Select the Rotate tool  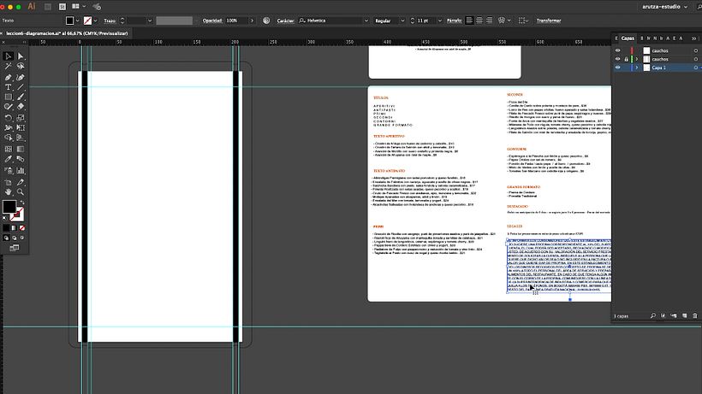click(8, 118)
